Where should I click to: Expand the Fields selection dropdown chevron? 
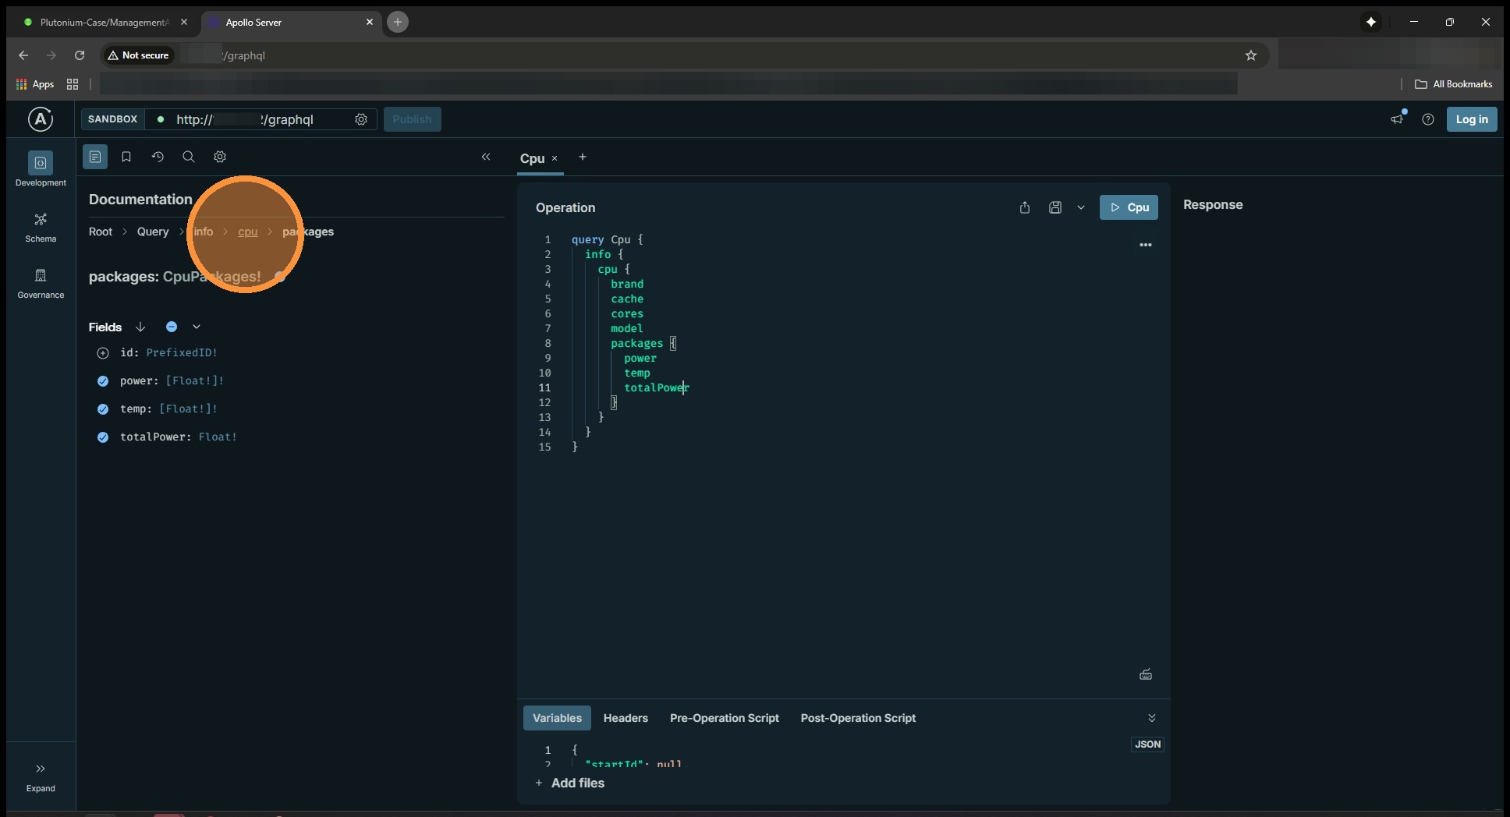197,327
